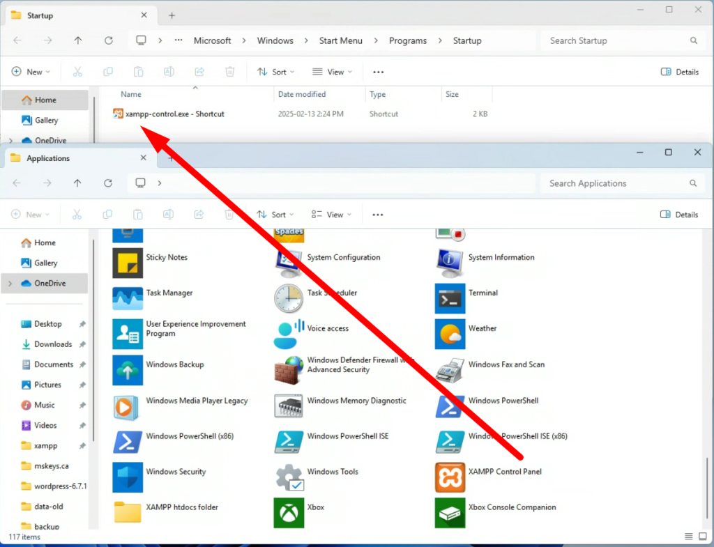Toggle Details pane in Applications window
The image size is (714, 547).
tap(679, 215)
